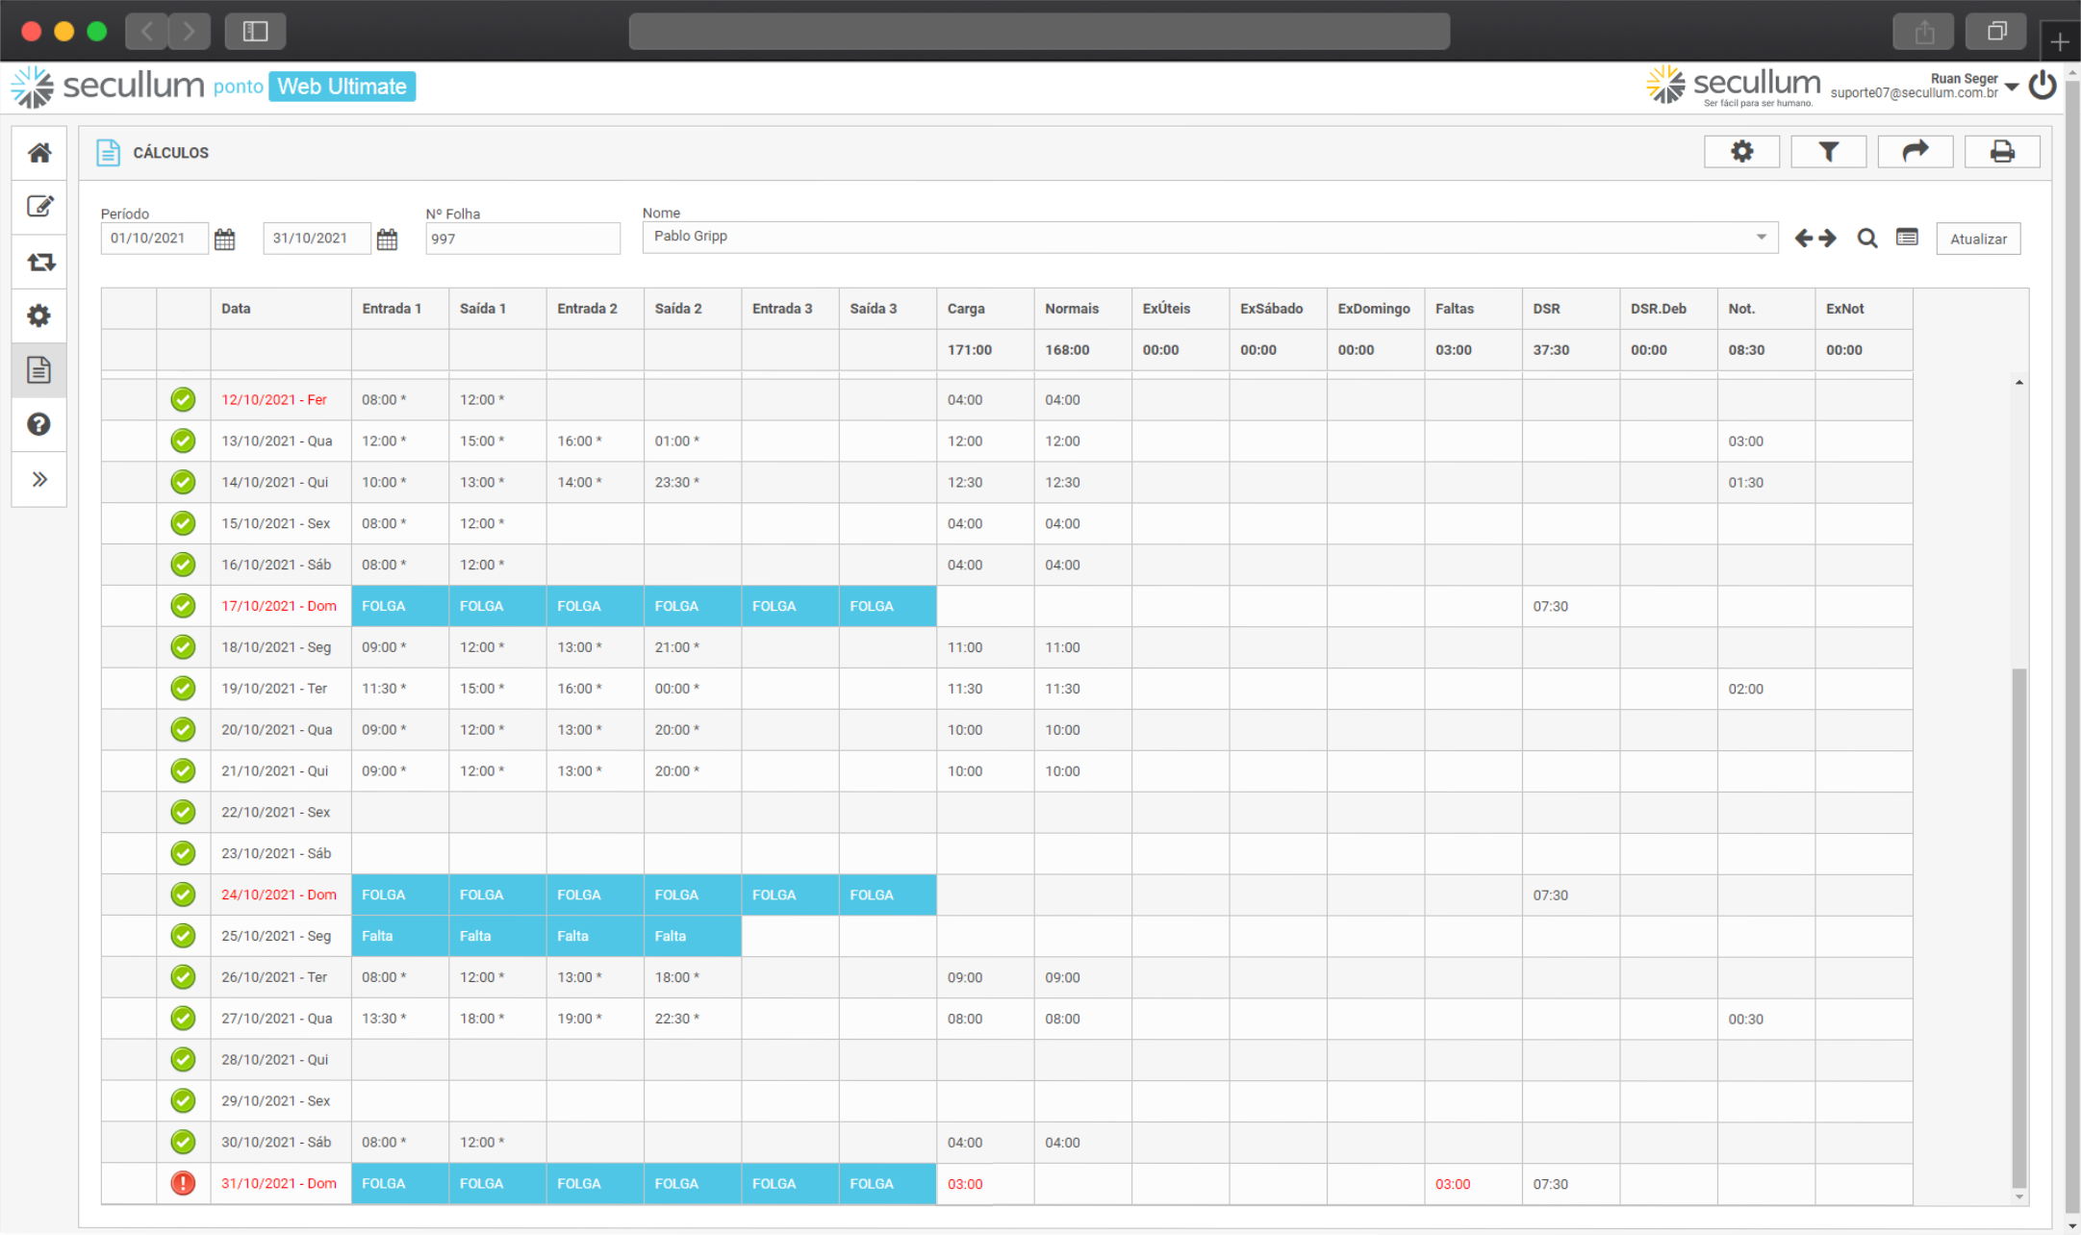Click red alert status on 31/10/2021

click(x=183, y=1184)
